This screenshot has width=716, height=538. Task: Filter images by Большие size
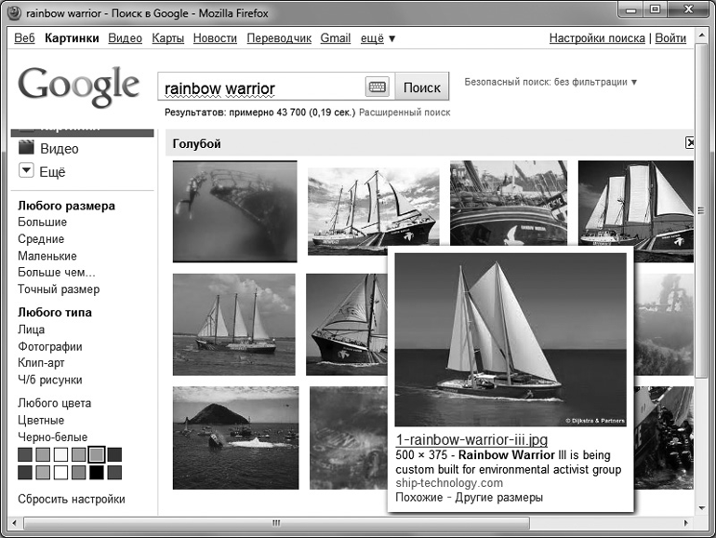[42, 222]
